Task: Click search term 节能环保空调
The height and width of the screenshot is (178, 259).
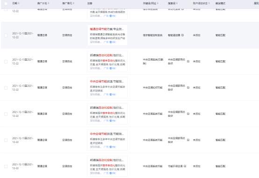Action: [175, 166]
